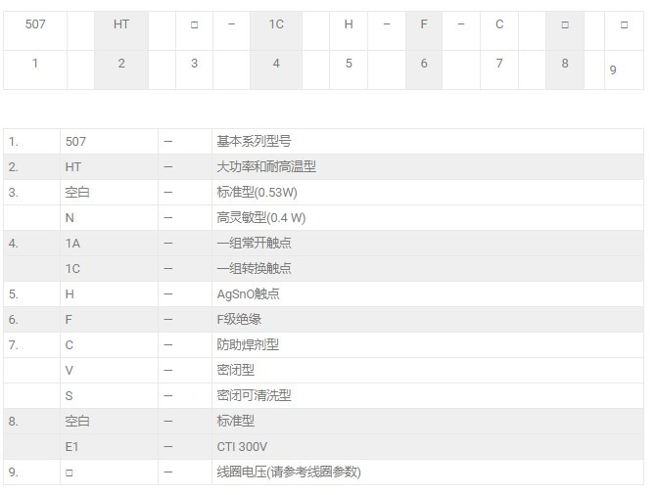Click the '标准型(0.53W)' description
Viewport: 657px width, 495px height.
pyautogui.click(x=255, y=193)
